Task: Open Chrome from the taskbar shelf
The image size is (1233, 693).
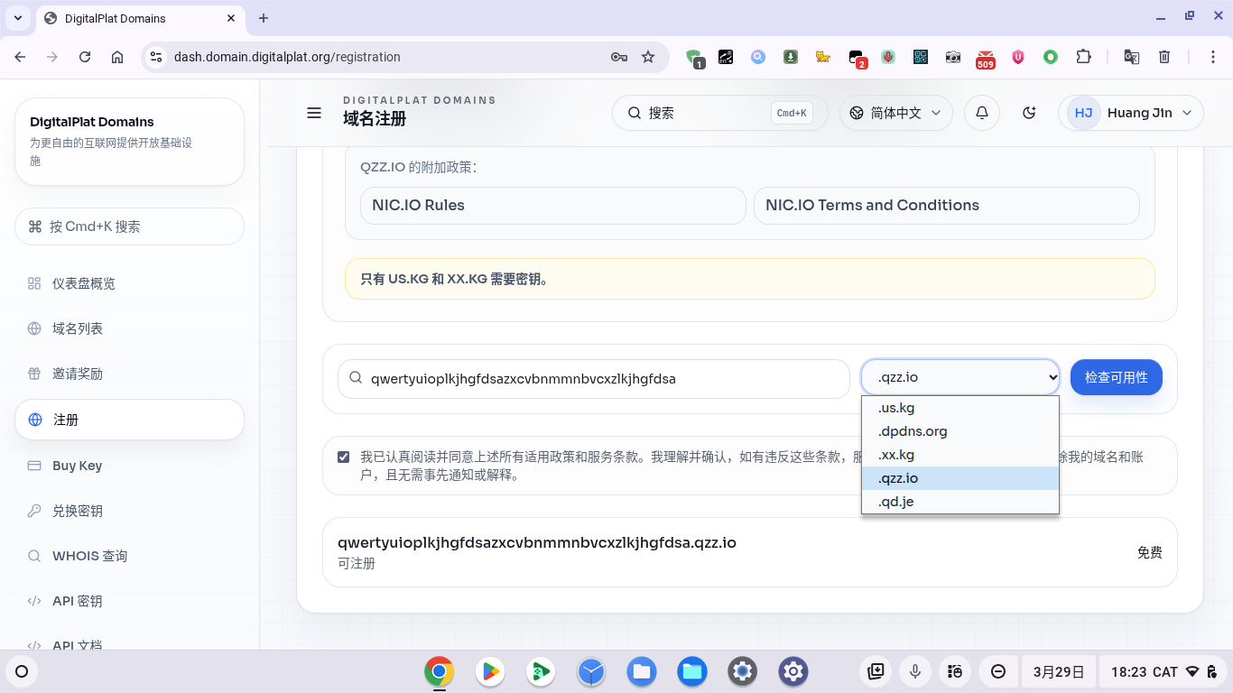Action: pyautogui.click(x=440, y=671)
